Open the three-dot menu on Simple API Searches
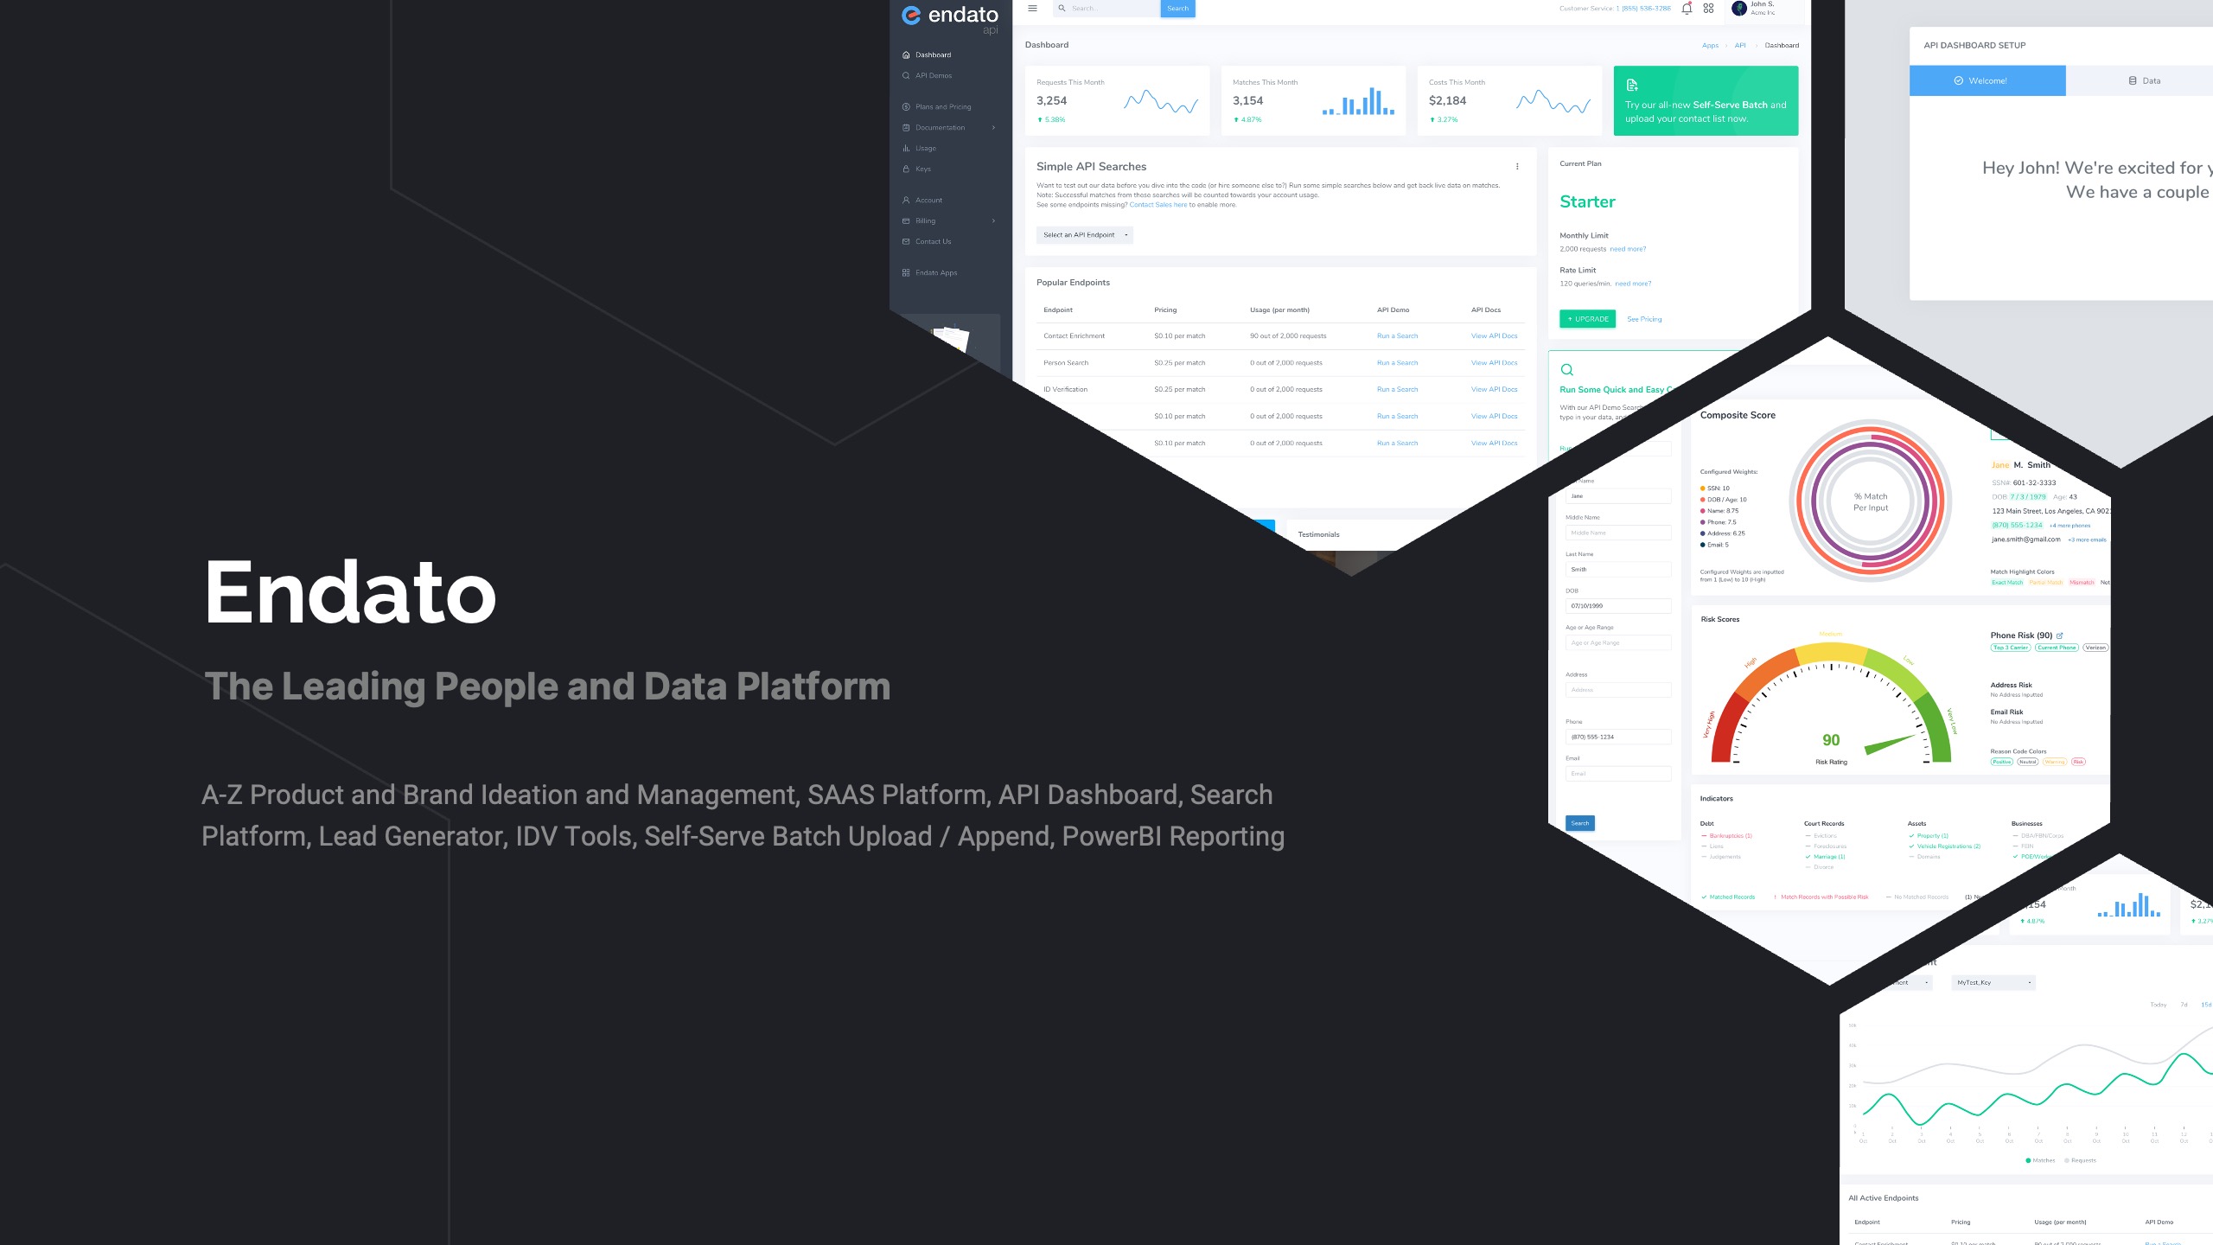Viewport: 2213px width, 1245px height. click(x=1517, y=166)
